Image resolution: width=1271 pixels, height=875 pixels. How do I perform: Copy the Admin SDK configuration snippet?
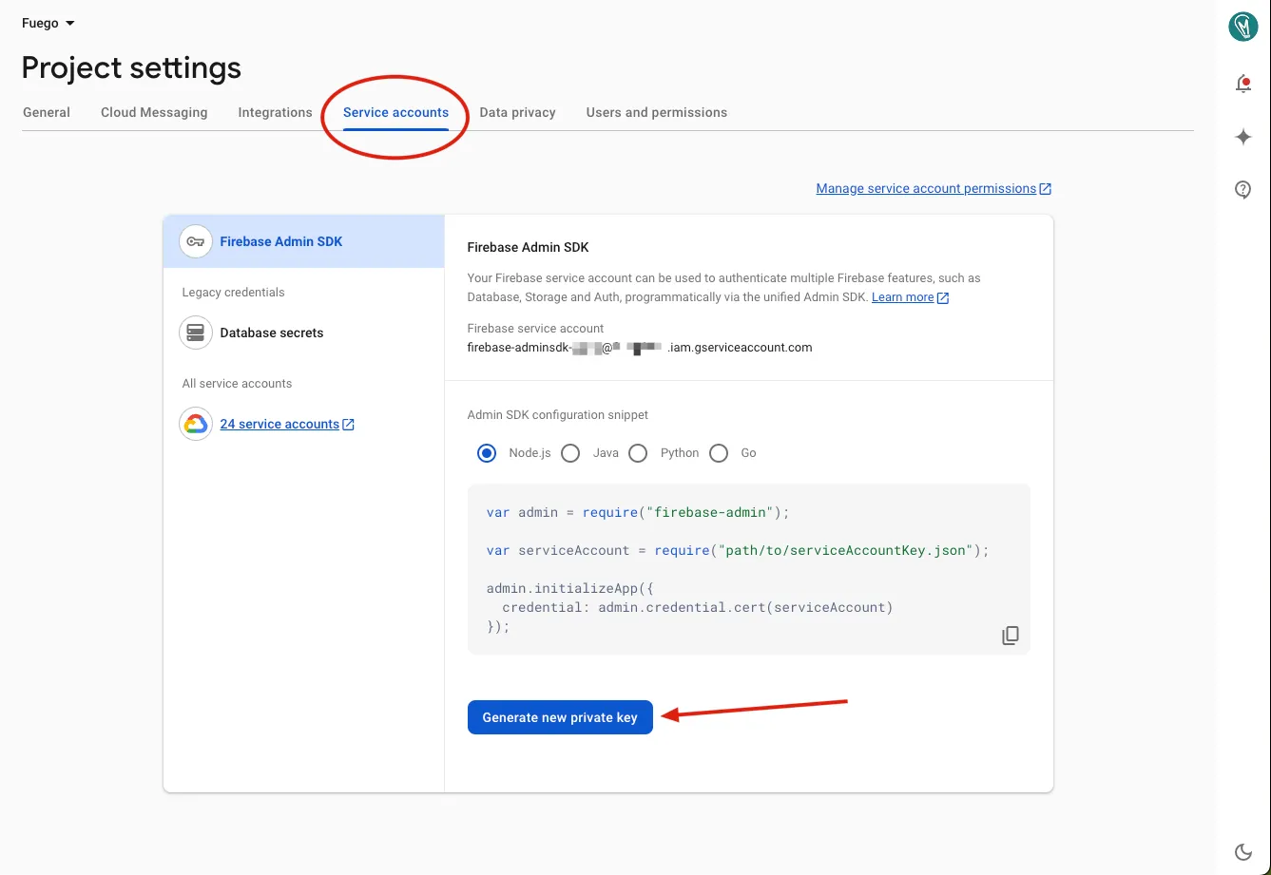point(1010,635)
